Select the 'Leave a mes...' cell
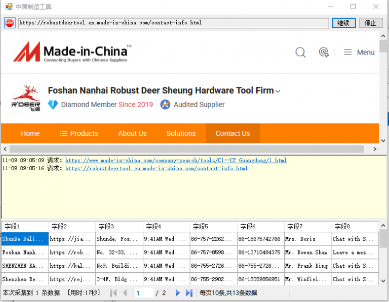The width and height of the screenshot is (389, 302). 355,253
